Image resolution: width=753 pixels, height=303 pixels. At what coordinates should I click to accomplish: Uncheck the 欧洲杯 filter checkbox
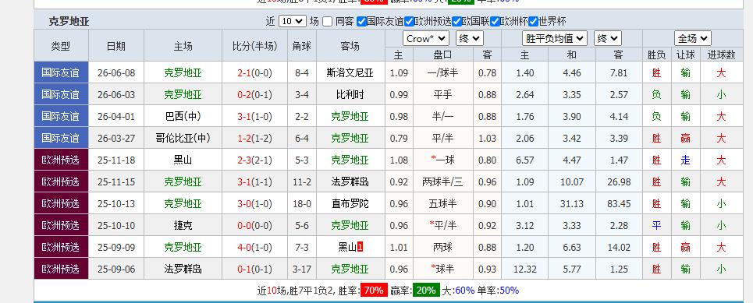click(495, 22)
